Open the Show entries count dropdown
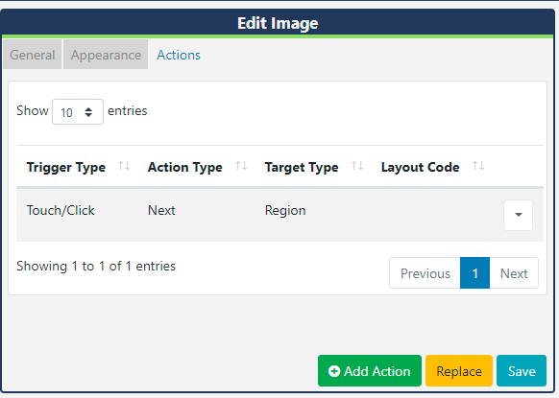Screen dimensions: 559x398 78,112
